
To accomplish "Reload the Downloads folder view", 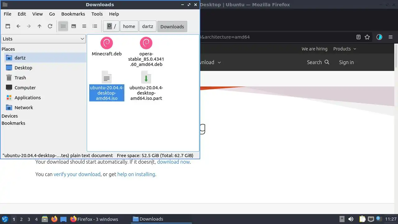I will pyautogui.click(x=50, y=26).
